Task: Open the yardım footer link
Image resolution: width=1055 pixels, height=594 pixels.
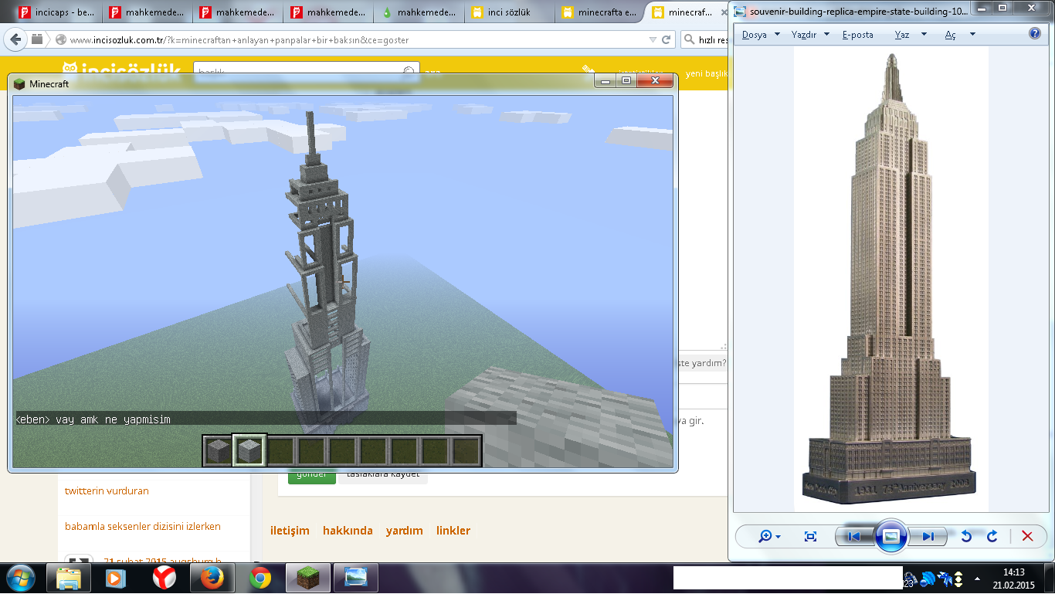Action: 405,531
